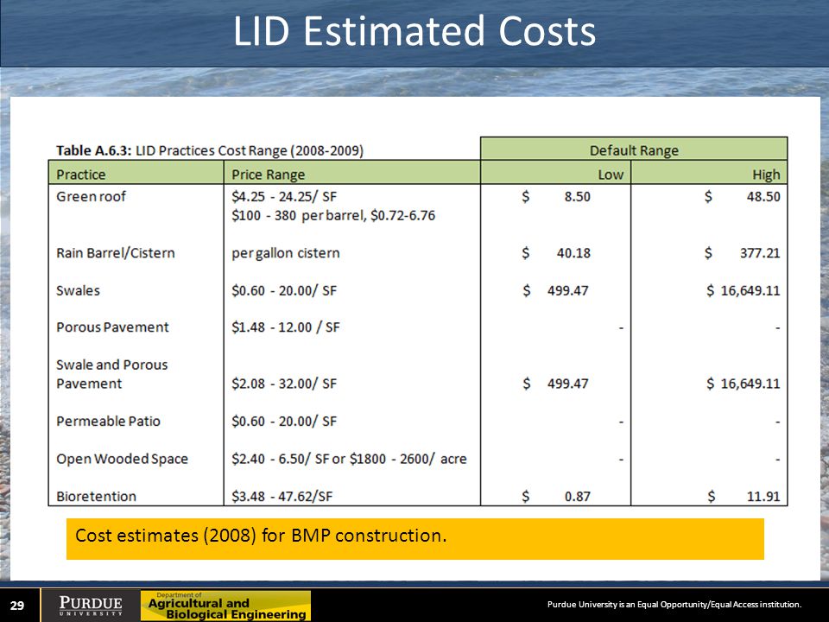The image size is (829, 622).
Task: Select the 'Porous Pavement' practice label
Action: [x=112, y=327]
